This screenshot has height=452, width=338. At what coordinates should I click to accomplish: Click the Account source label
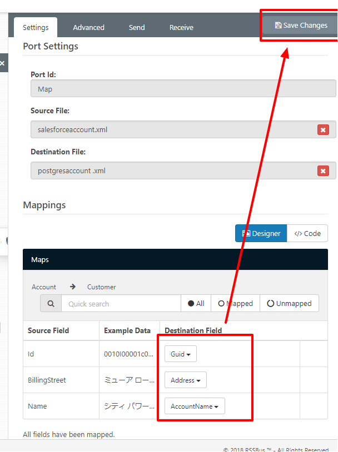(44, 287)
